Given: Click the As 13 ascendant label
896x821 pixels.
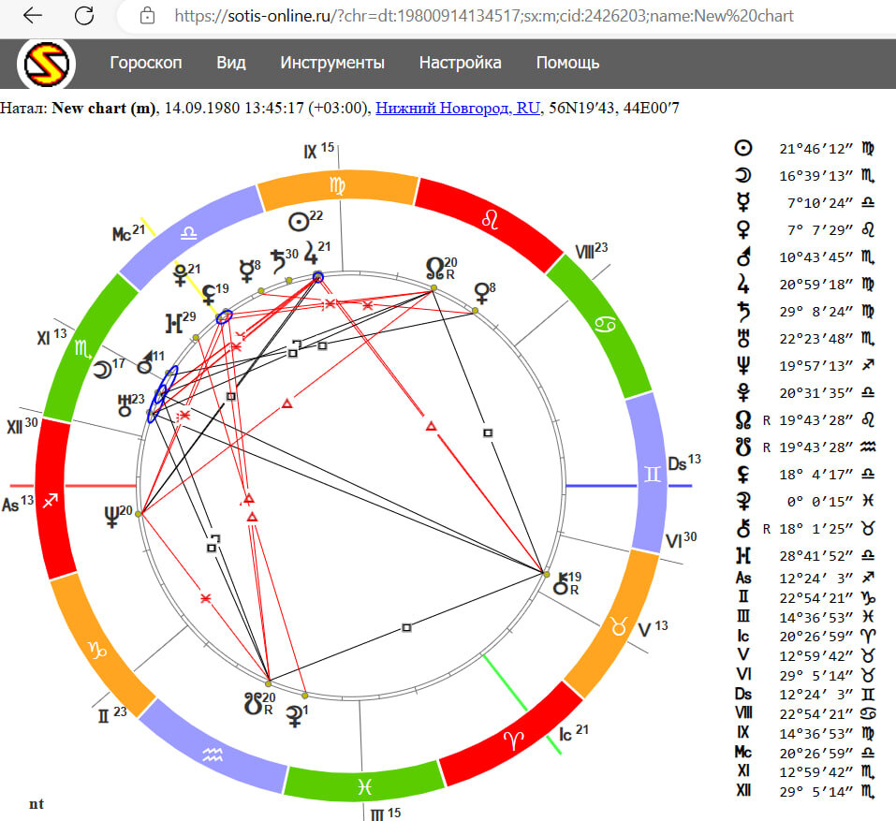Looking at the screenshot, I should [18, 504].
